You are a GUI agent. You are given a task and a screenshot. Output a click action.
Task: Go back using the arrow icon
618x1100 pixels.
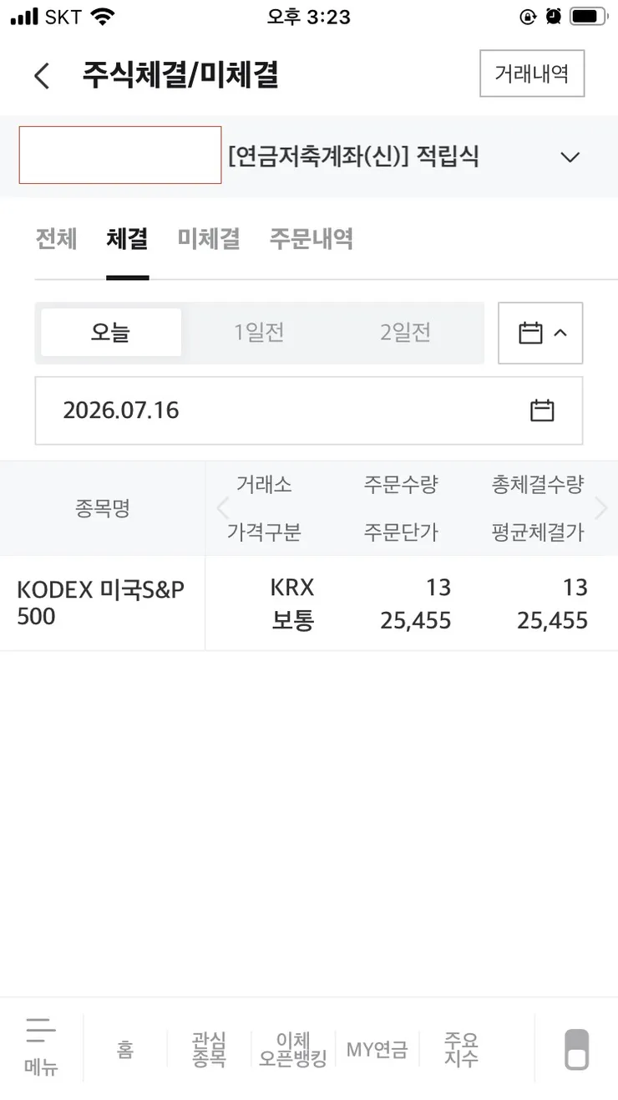(42, 76)
